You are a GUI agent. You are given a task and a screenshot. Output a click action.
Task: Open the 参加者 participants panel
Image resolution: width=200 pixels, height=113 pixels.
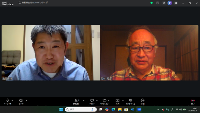tap(76, 102)
